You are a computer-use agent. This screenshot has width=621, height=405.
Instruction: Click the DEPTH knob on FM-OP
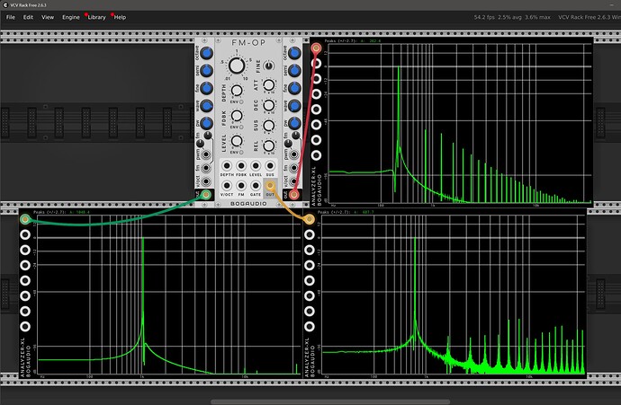[237, 91]
